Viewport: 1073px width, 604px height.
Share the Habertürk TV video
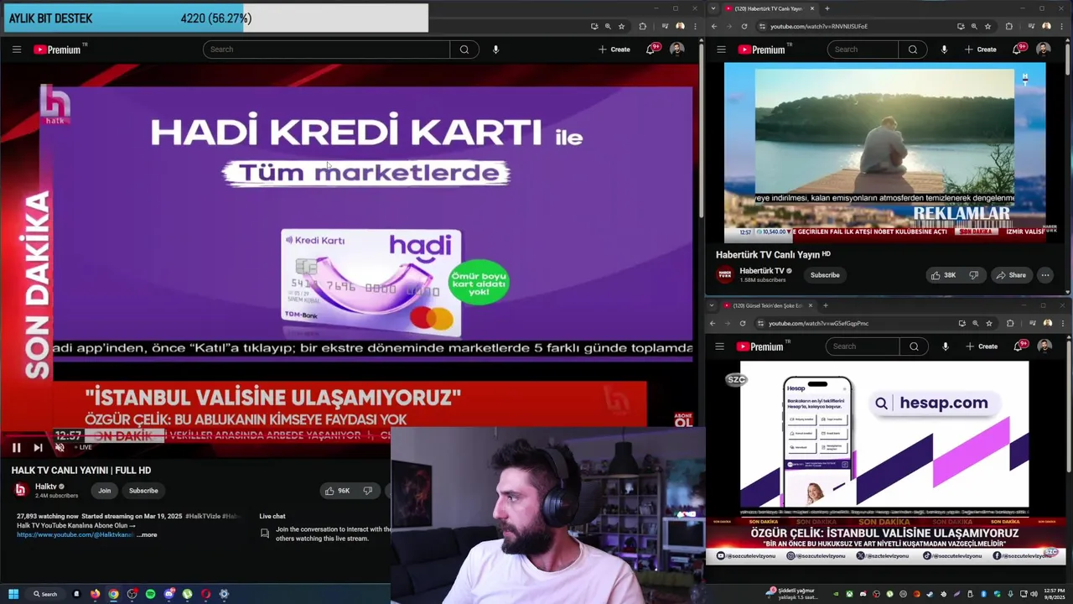[1011, 275]
